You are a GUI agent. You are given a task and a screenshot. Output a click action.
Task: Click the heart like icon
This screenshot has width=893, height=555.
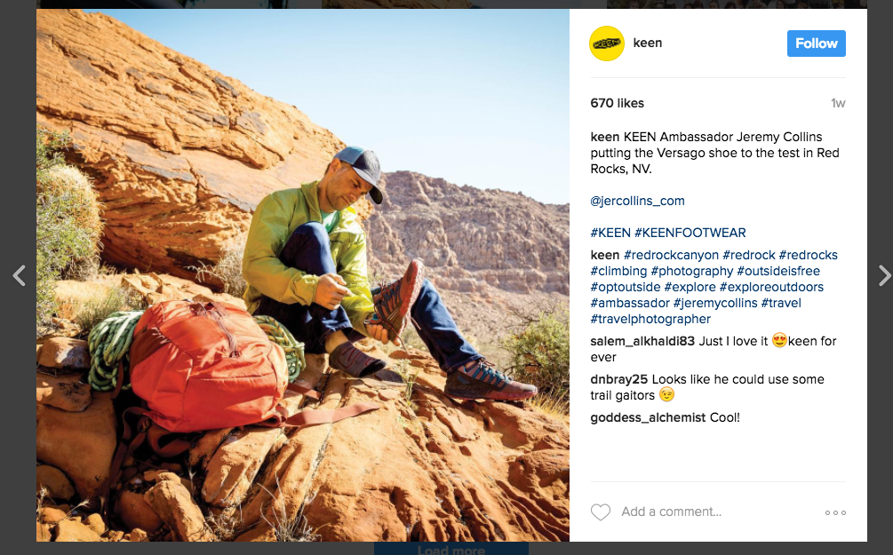(601, 511)
